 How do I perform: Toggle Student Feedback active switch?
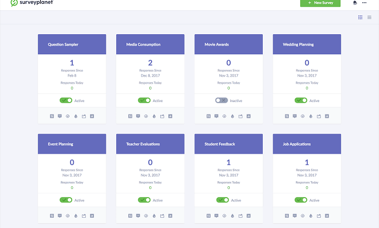coord(223,200)
